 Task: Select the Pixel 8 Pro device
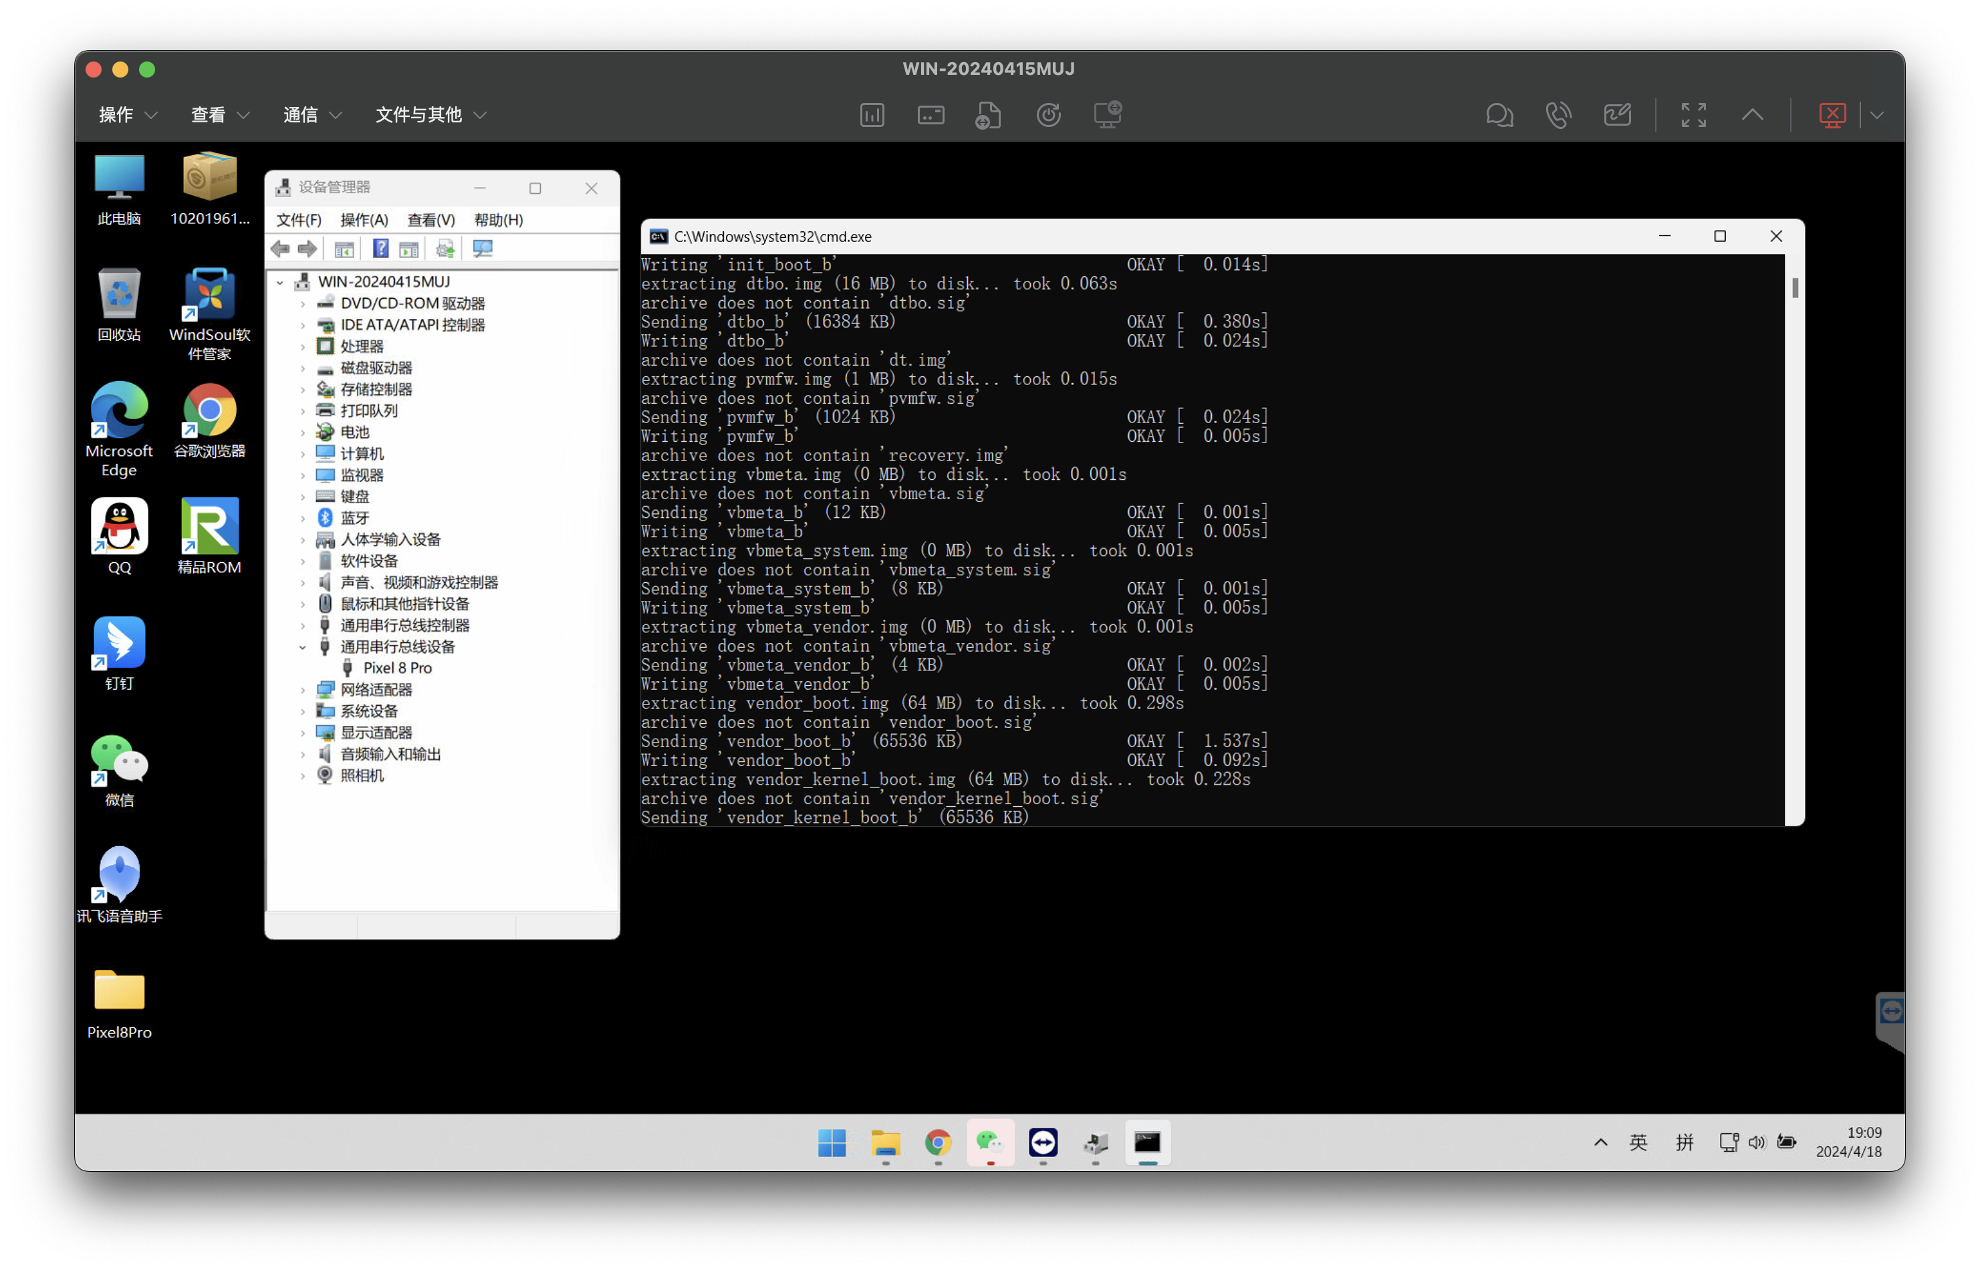396,668
